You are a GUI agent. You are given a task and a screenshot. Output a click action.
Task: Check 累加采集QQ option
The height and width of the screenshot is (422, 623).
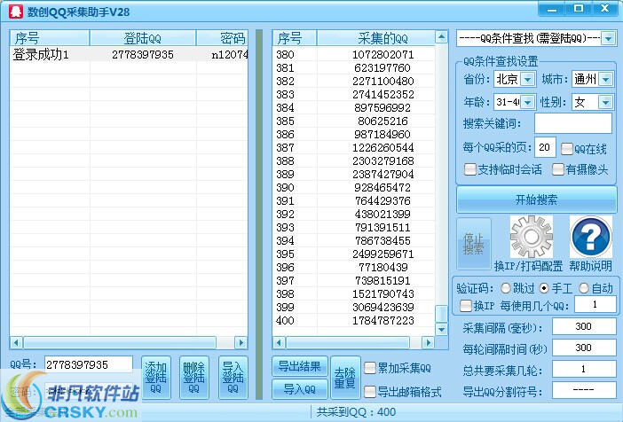pyautogui.click(x=370, y=368)
